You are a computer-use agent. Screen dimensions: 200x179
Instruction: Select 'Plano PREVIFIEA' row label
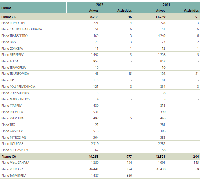(x=12, y=112)
